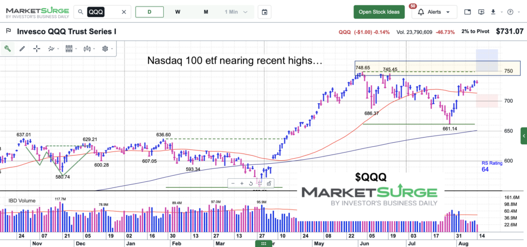Click the Nasdaq 100 etf nearing recent highs annotation
527x247 pixels.
coord(235,61)
